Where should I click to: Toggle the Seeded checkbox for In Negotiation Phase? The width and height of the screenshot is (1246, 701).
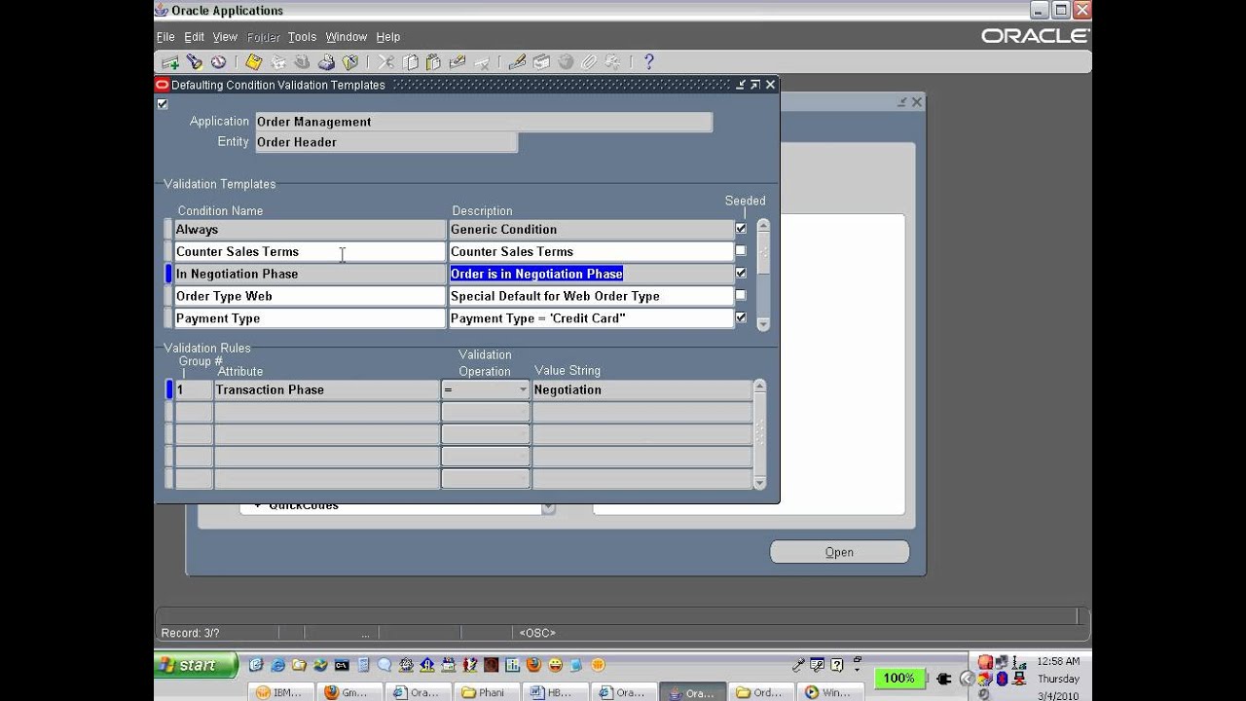point(741,274)
